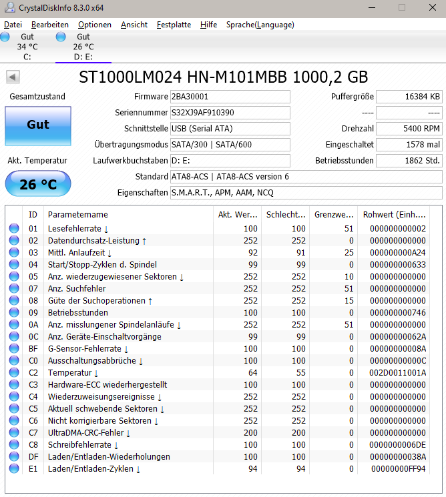Click the Eingeschaltet value 1578 mal

click(x=409, y=145)
